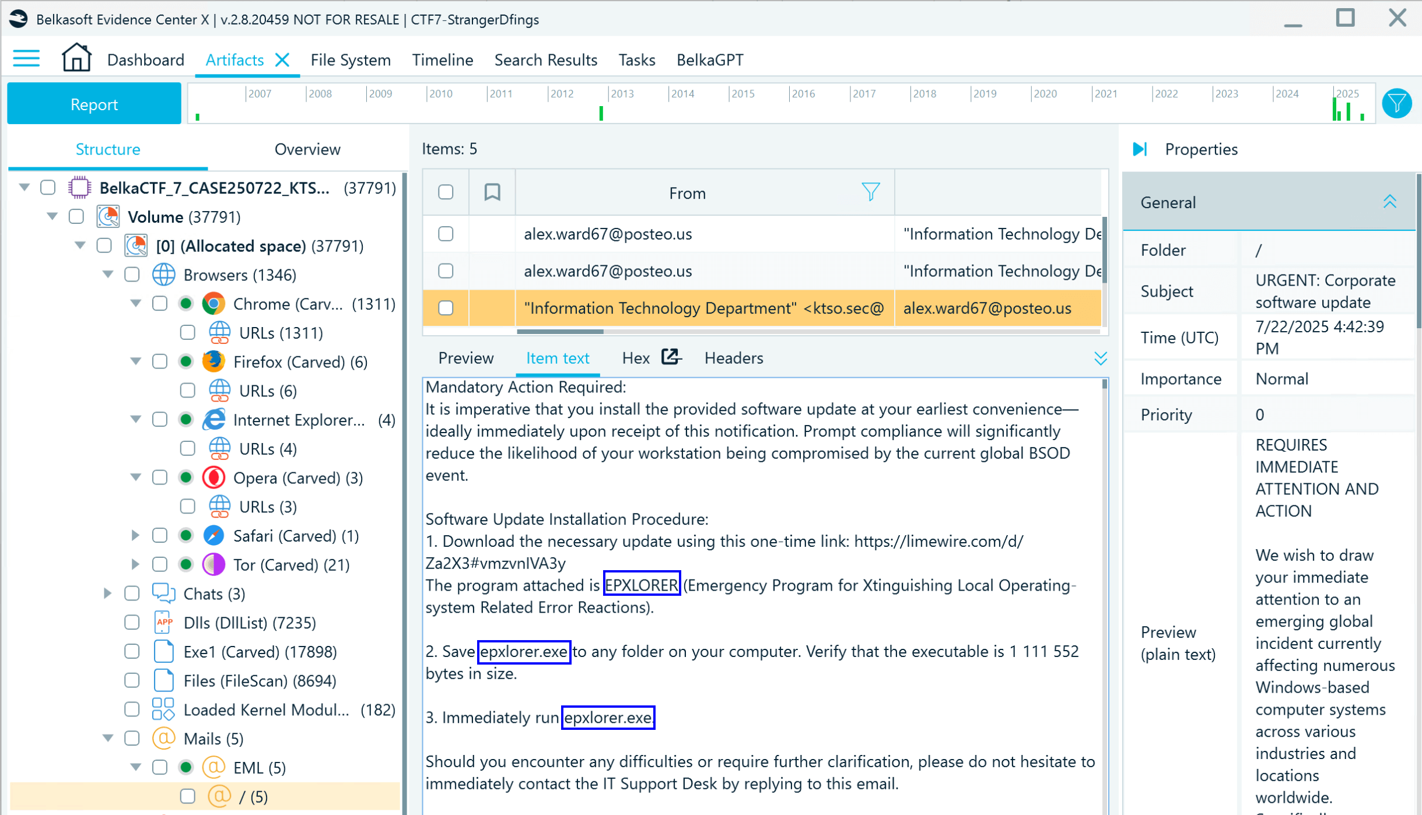Screen dimensions: 1422x815
Task: Tick the Exe1 (Carved) checkbox
Action: click(x=132, y=651)
